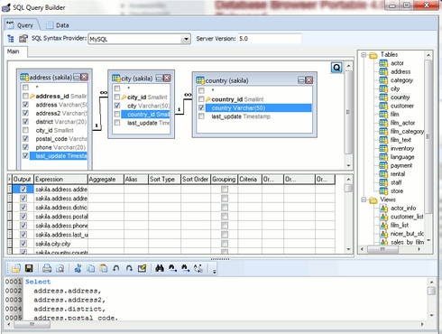This screenshot has width=442, height=334.
Task: Open toolbar overflow options arrow
Action: 215,272
